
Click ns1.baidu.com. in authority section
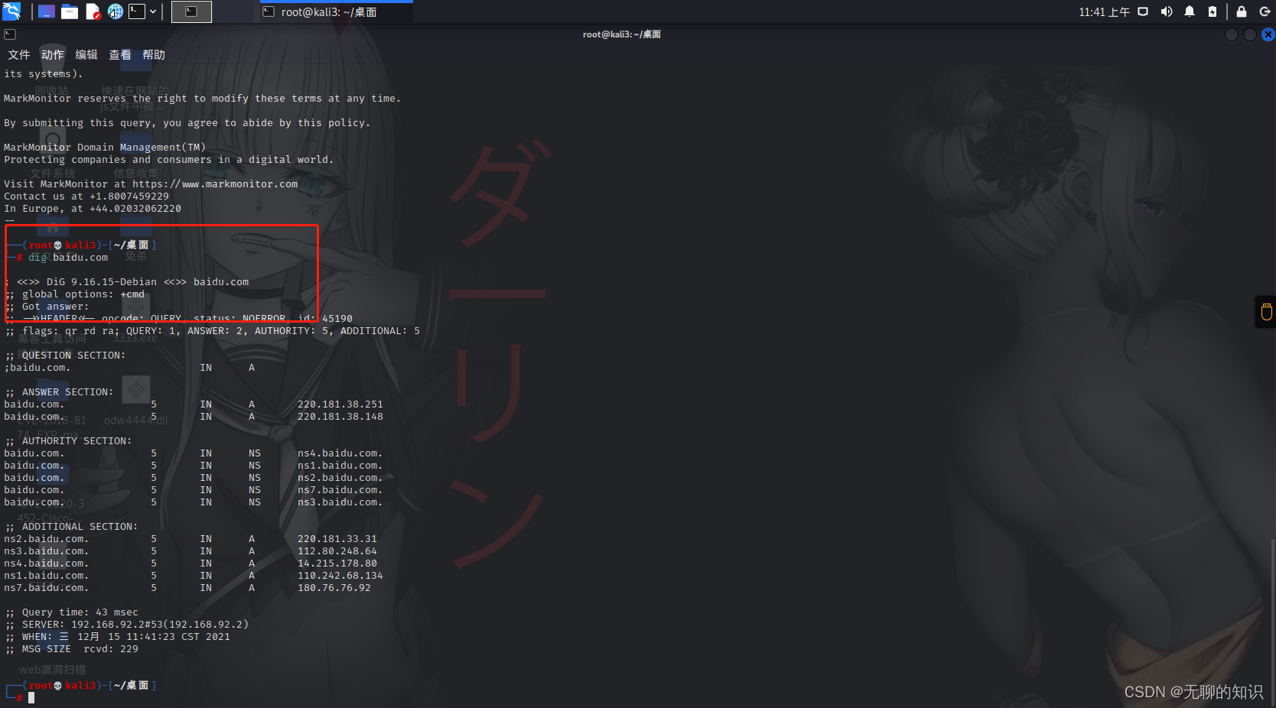point(340,466)
